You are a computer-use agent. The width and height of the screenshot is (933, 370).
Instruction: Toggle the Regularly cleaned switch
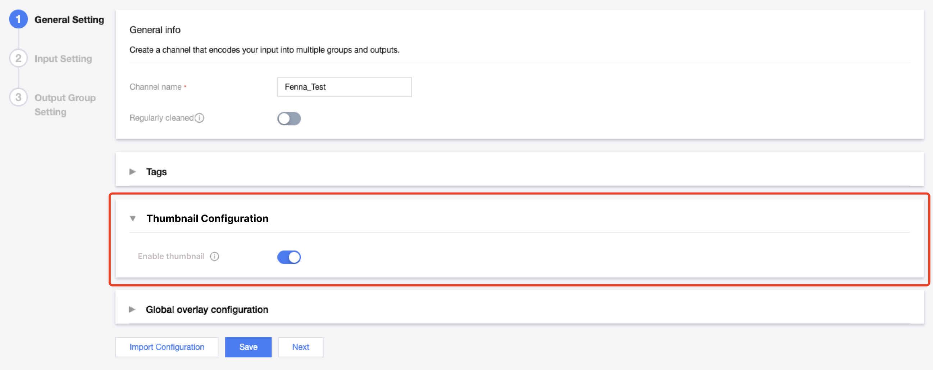[289, 118]
